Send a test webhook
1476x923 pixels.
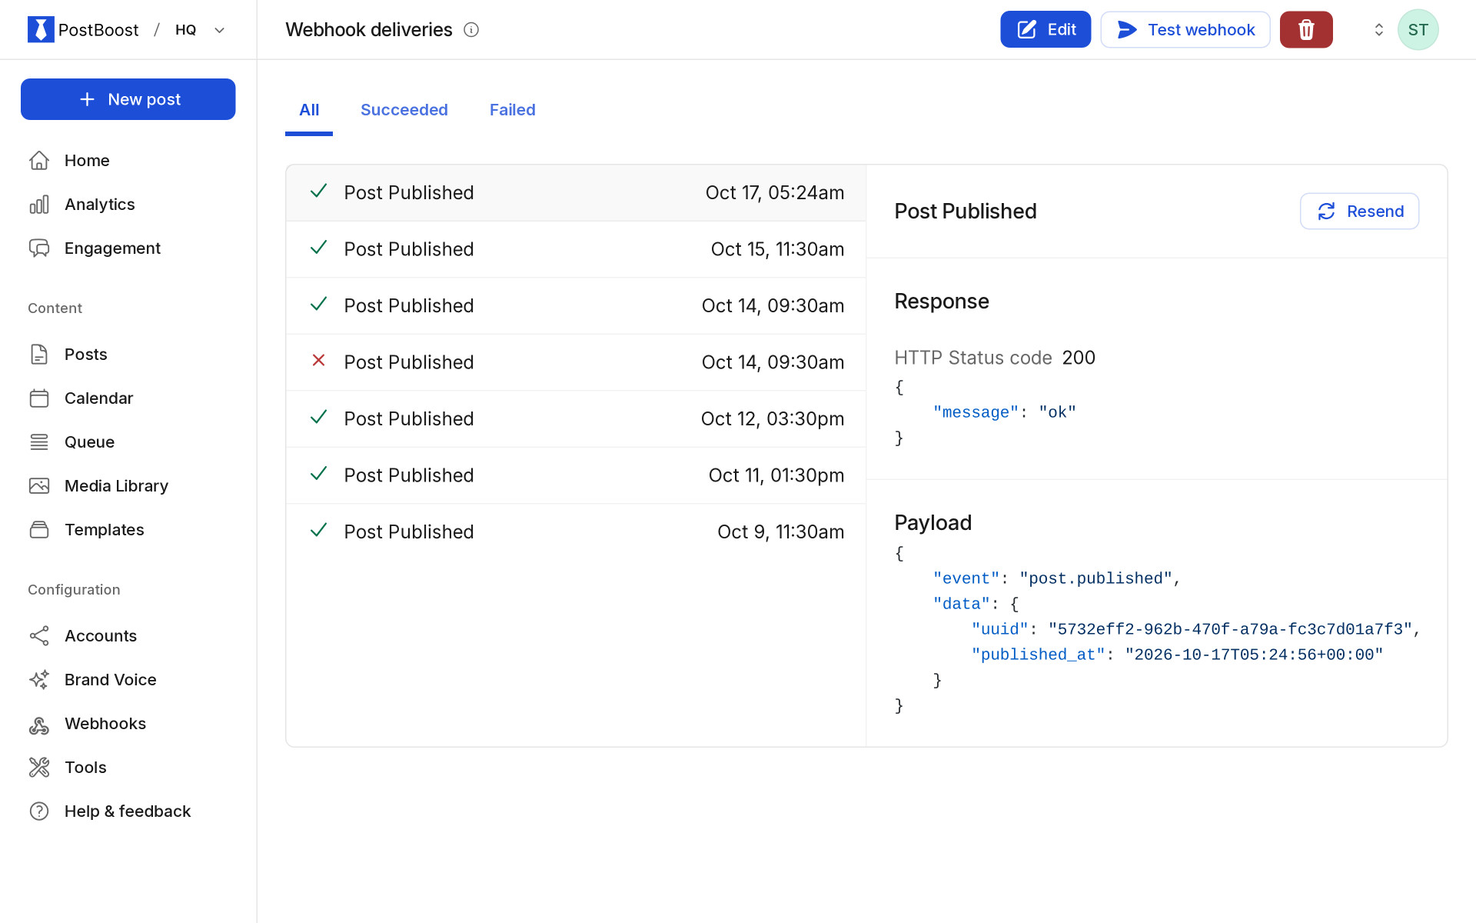tap(1185, 29)
